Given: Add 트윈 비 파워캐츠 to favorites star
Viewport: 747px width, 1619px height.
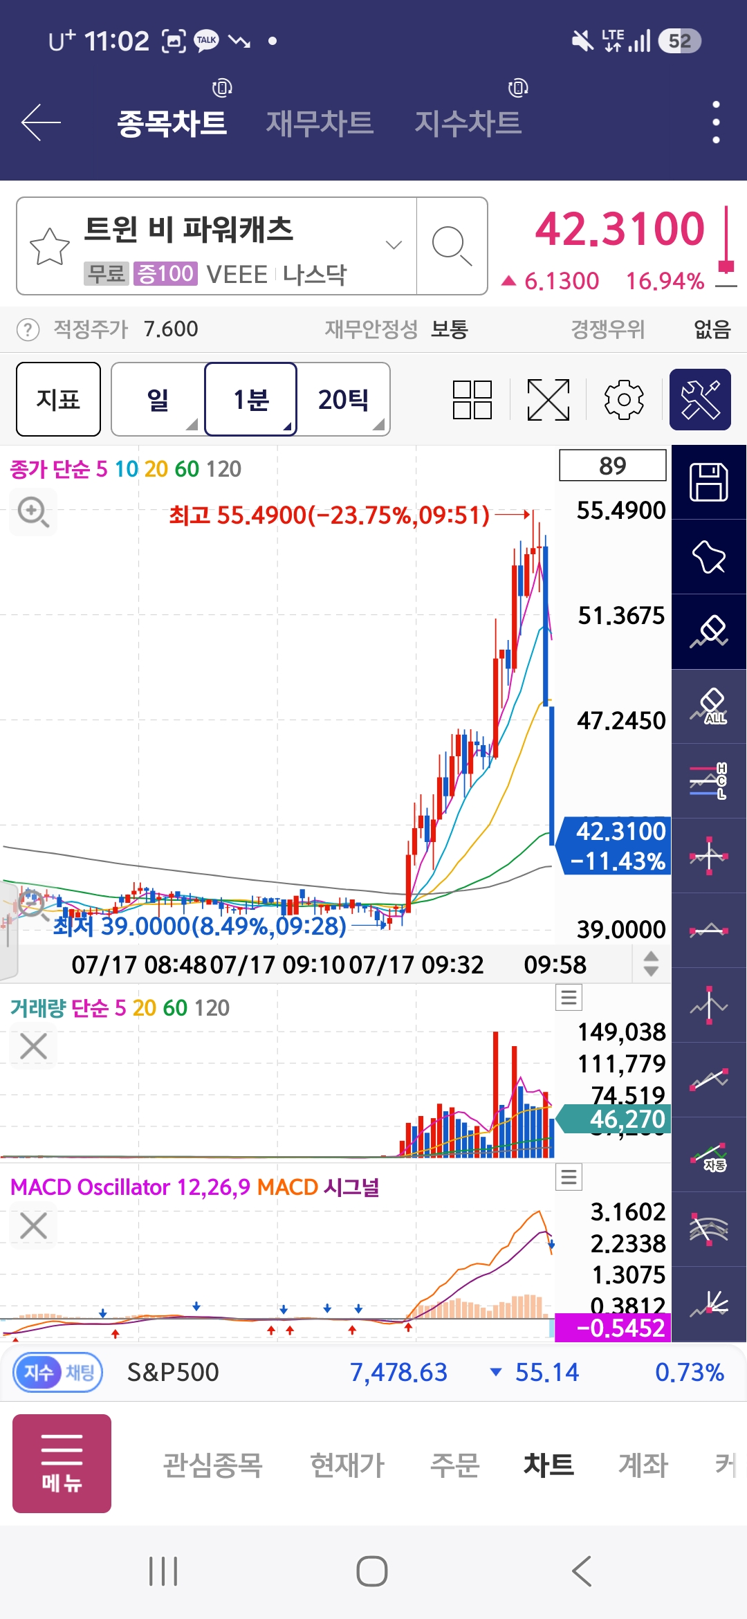Looking at the screenshot, I should [50, 246].
